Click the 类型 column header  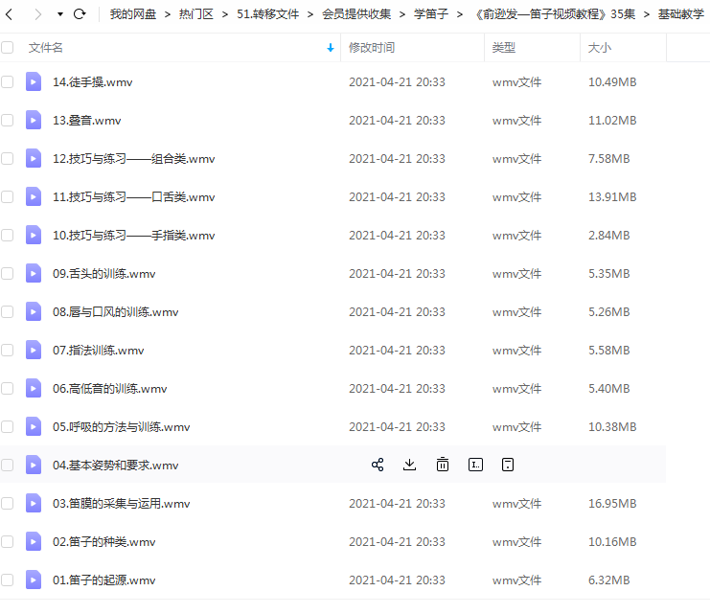tap(503, 47)
